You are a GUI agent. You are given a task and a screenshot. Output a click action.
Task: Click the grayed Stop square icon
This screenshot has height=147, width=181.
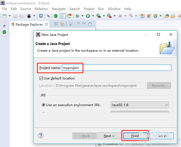120,16
